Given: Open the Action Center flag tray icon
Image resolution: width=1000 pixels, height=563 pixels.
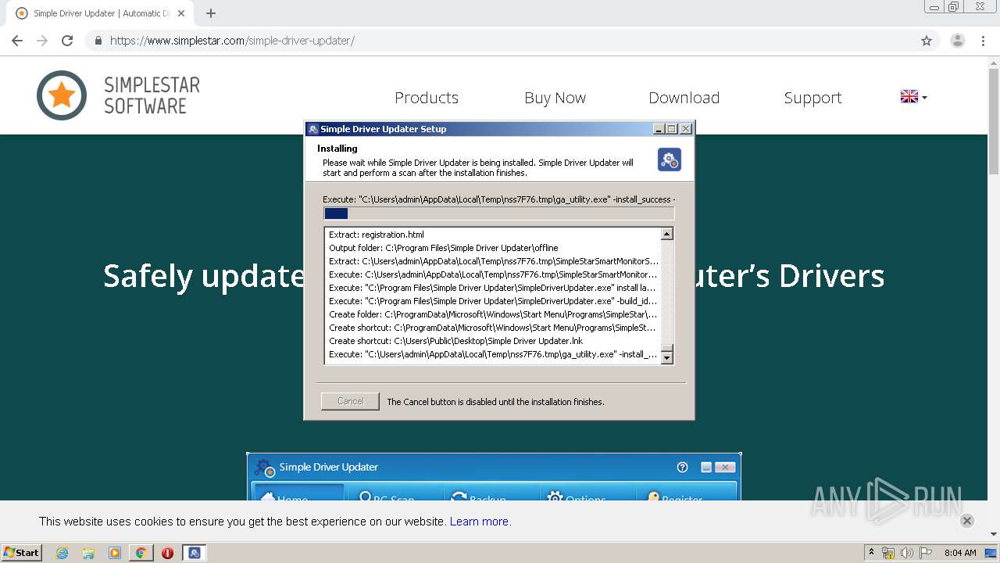Looking at the screenshot, I should point(925,553).
